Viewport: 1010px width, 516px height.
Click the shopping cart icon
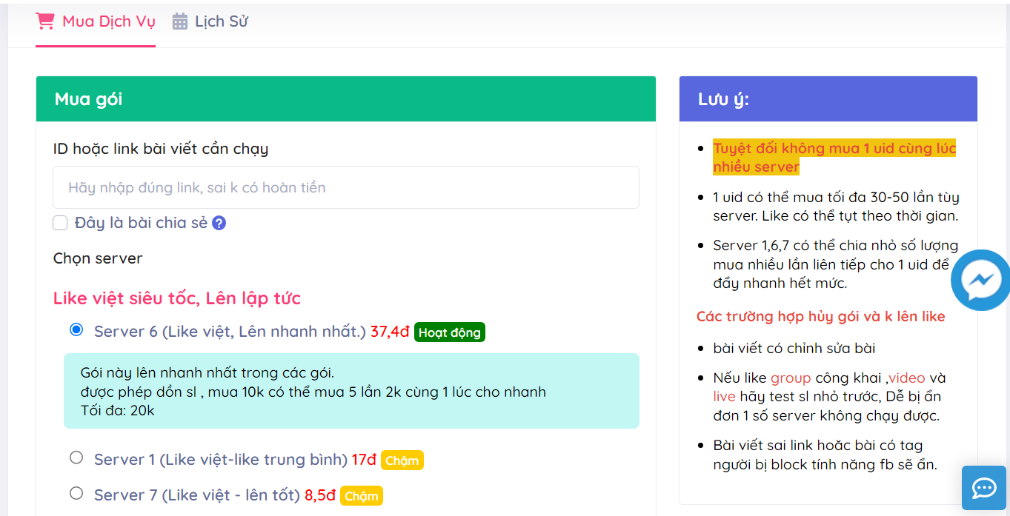(45, 21)
